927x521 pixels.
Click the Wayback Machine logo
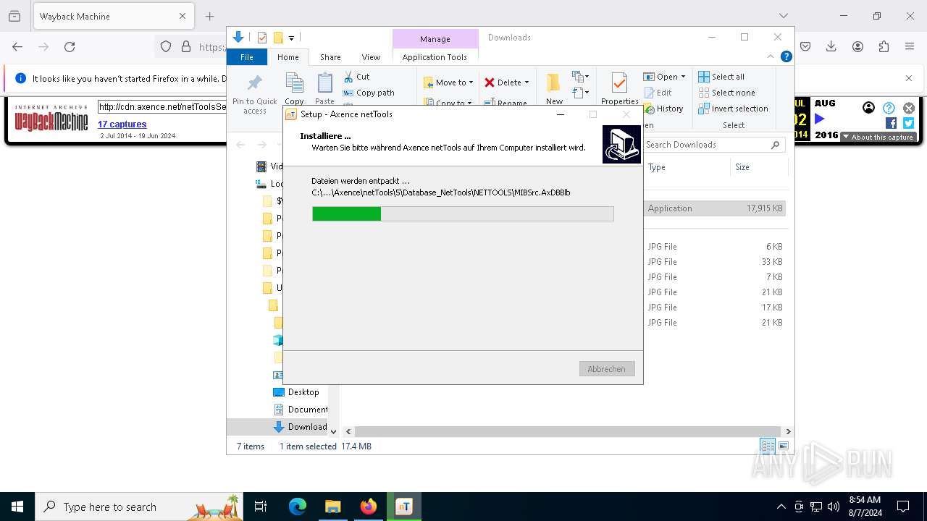[51, 117]
